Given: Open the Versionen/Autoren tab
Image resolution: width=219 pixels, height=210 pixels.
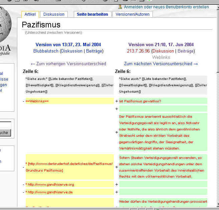Looking at the screenshot, I should click(133, 14).
